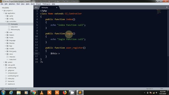Place cursor on line 16 after $this->

pos(60,54)
